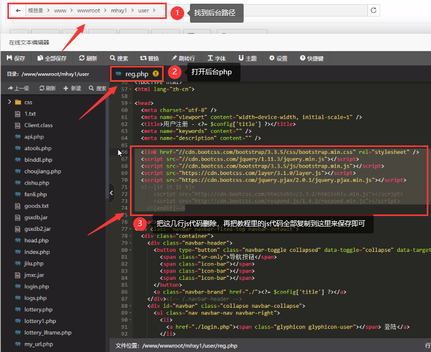Collapse the sidebar with the chevron handle
This screenshot has width=431, height=352.
pyautogui.click(x=112, y=193)
